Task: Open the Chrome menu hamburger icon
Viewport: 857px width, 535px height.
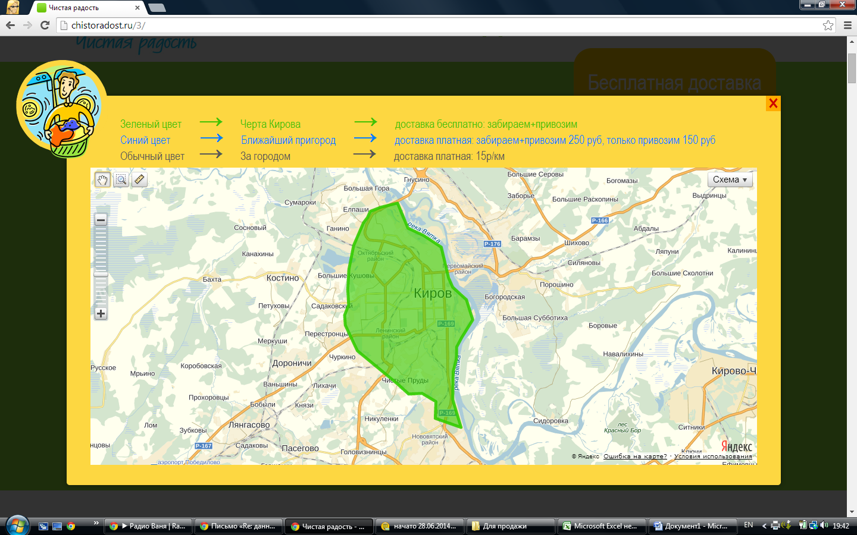Action: pos(847,25)
